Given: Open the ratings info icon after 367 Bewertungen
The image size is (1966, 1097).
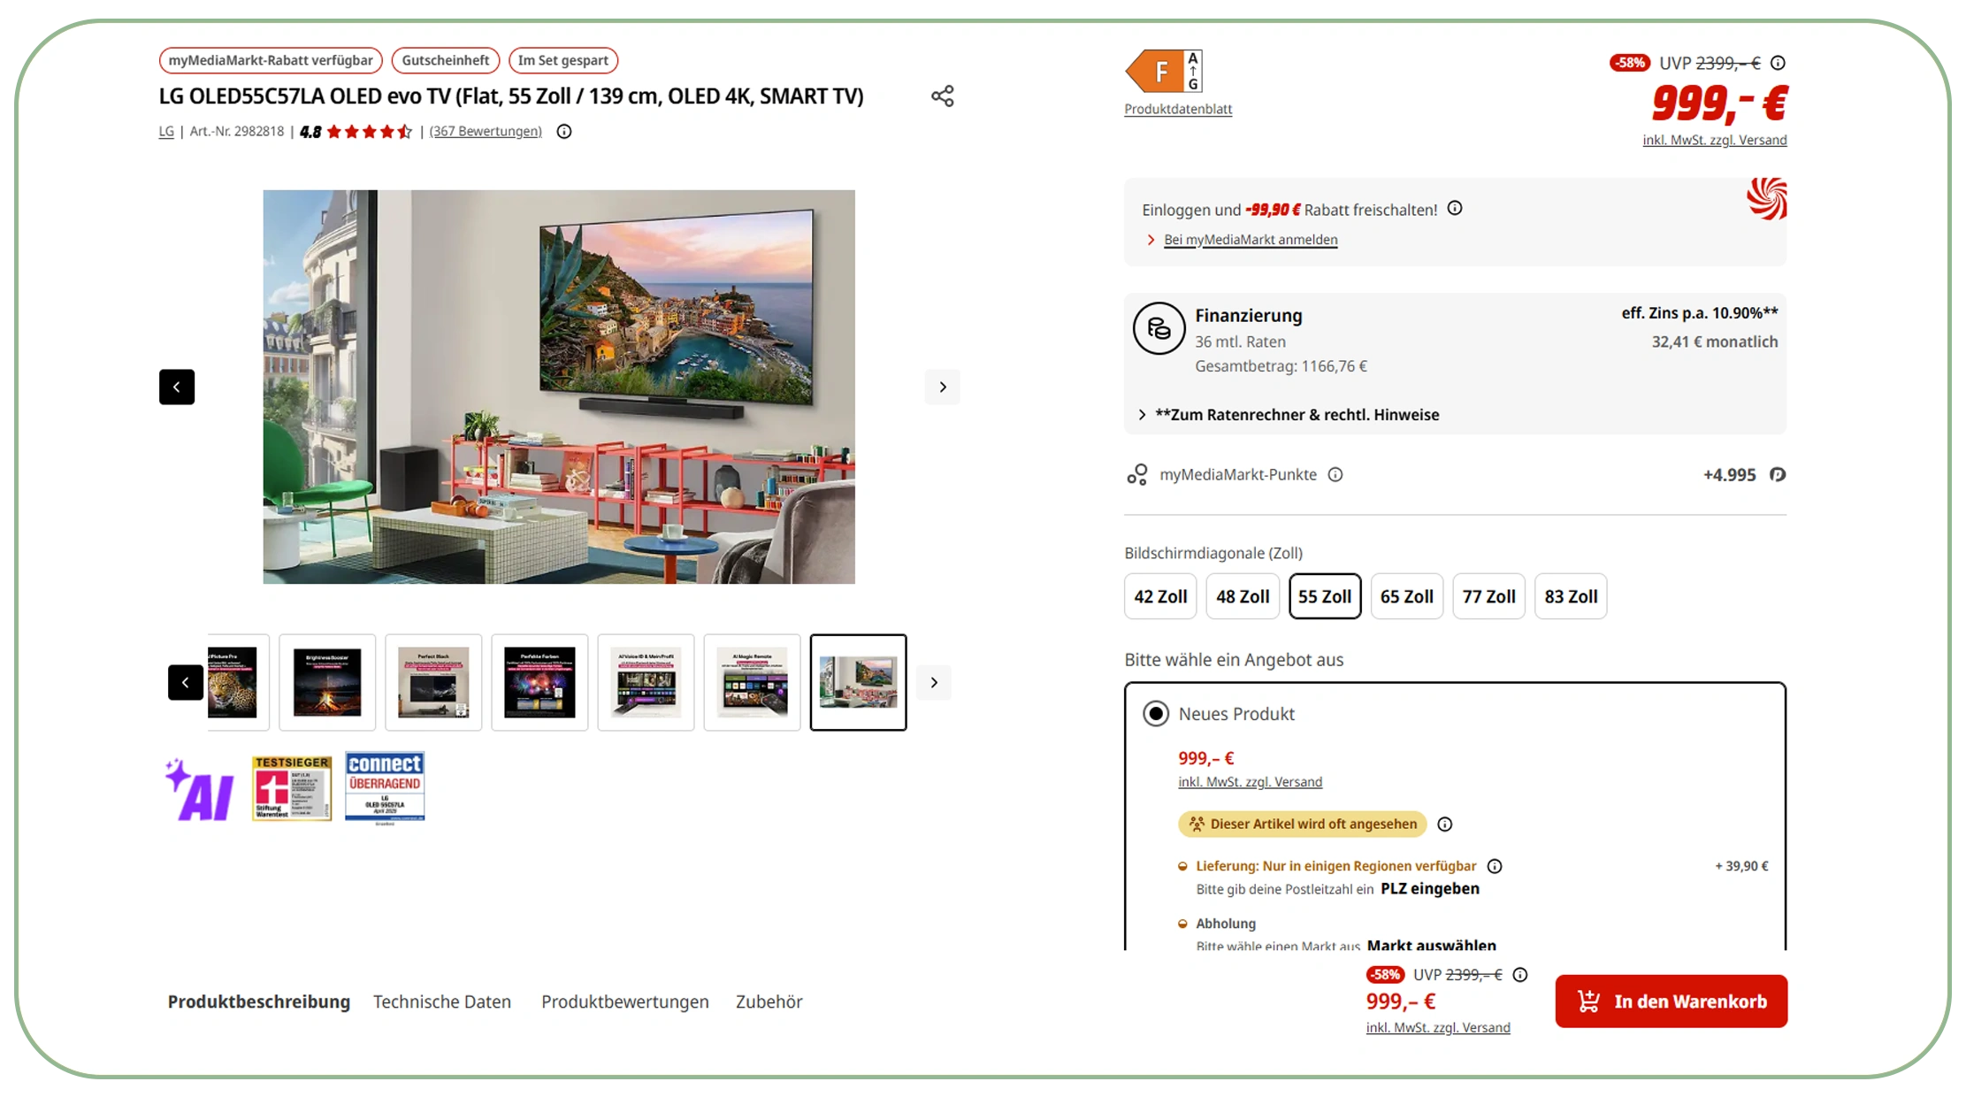Looking at the screenshot, I should click(x=564, y=132).
